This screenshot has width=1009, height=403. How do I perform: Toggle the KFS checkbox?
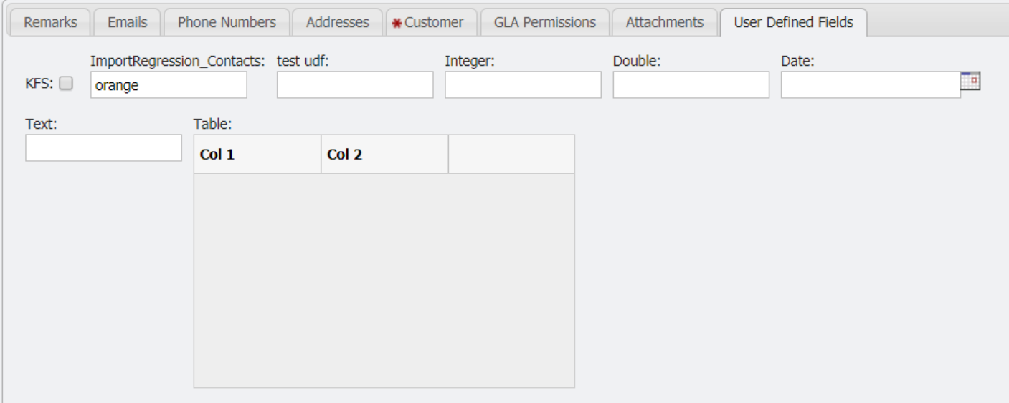pos(66,84)
